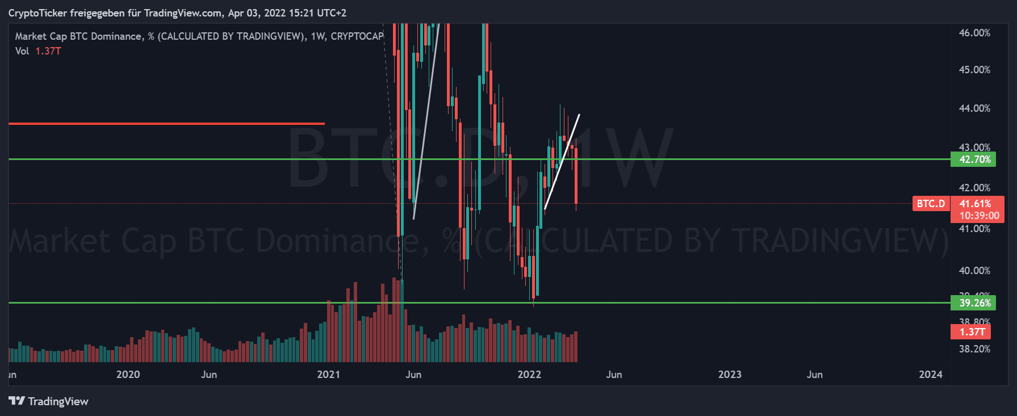Select the green 42.70% price label

[974, 159]
